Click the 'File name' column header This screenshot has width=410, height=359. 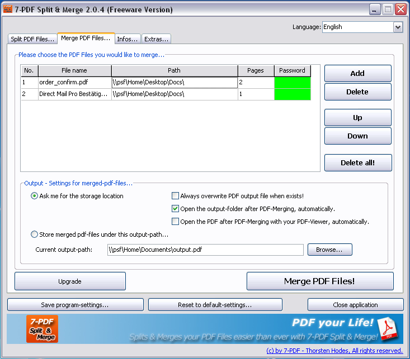click(x=75, y=70)
